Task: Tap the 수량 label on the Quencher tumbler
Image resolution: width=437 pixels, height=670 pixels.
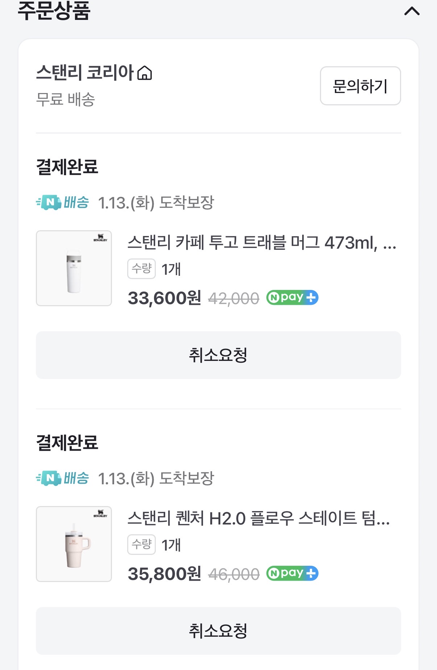Action: [x=141, y=544]
